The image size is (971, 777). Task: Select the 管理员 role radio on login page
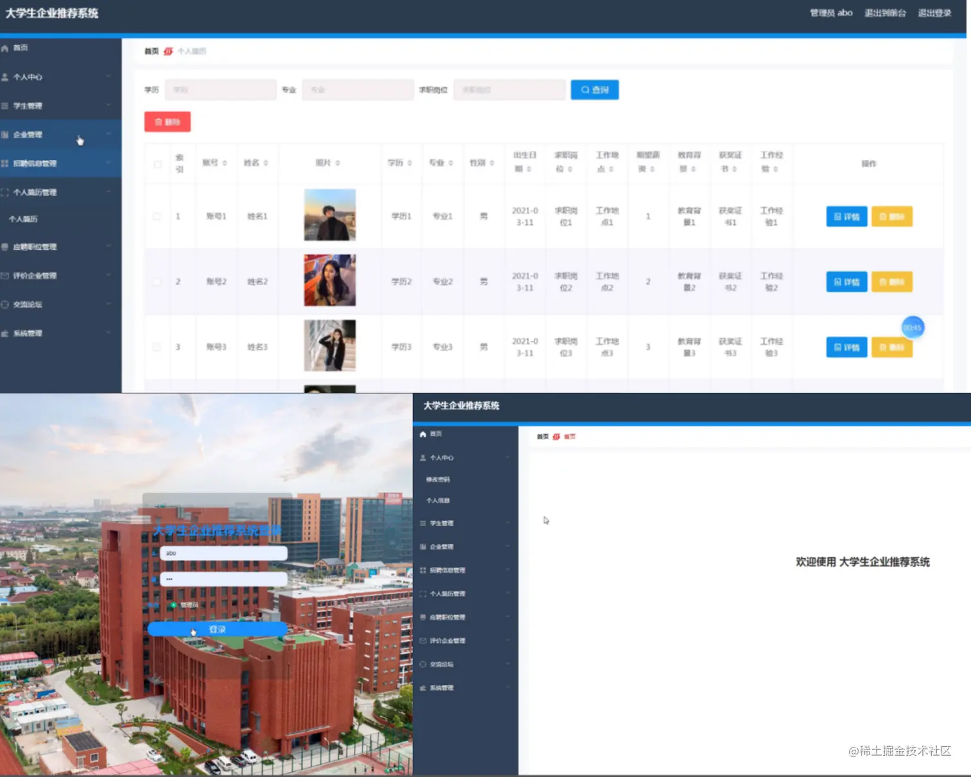173,605
